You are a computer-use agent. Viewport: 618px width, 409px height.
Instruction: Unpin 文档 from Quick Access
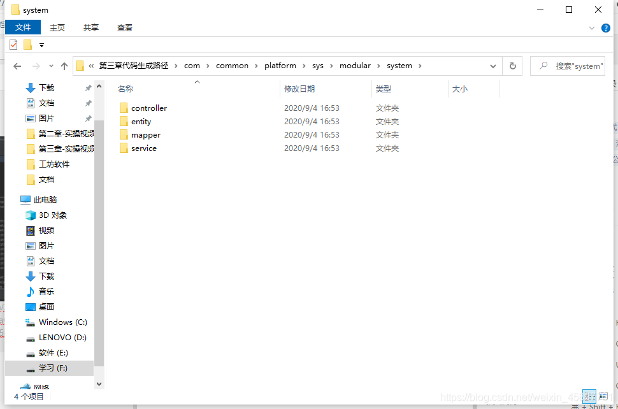[88, 102]
